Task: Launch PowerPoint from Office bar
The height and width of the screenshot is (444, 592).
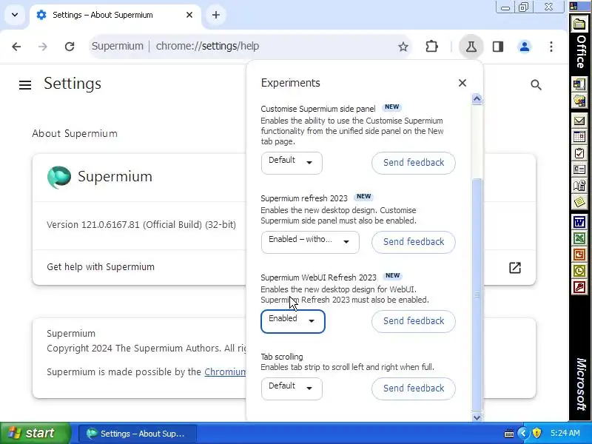Action: click(x=579, y=255)
